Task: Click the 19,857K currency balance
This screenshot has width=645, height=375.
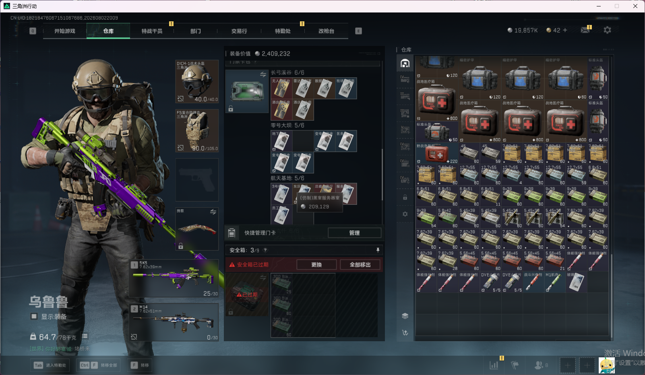Action: coord(523,30)
